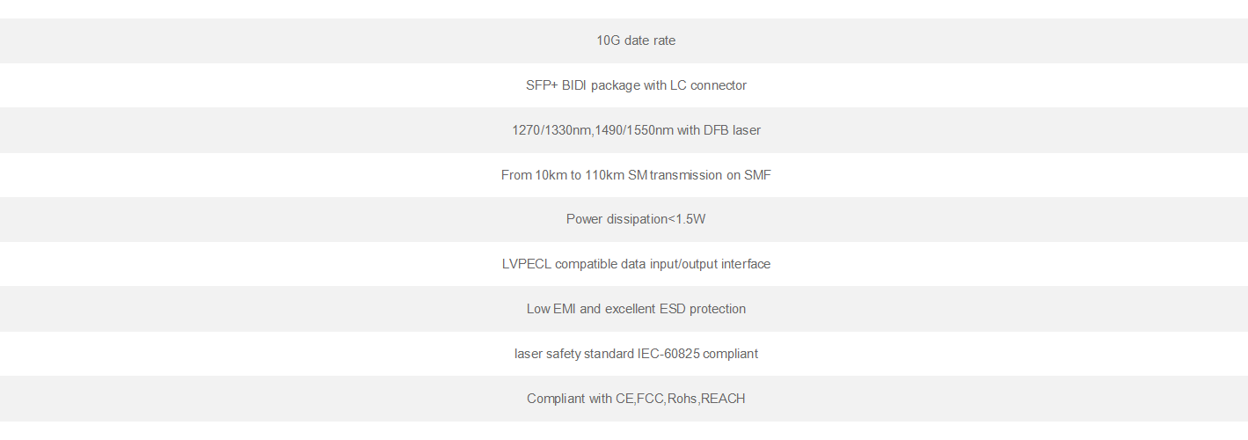
Task: Select the '10km to 110km' transmission row
Action: (x=636, y=175)
